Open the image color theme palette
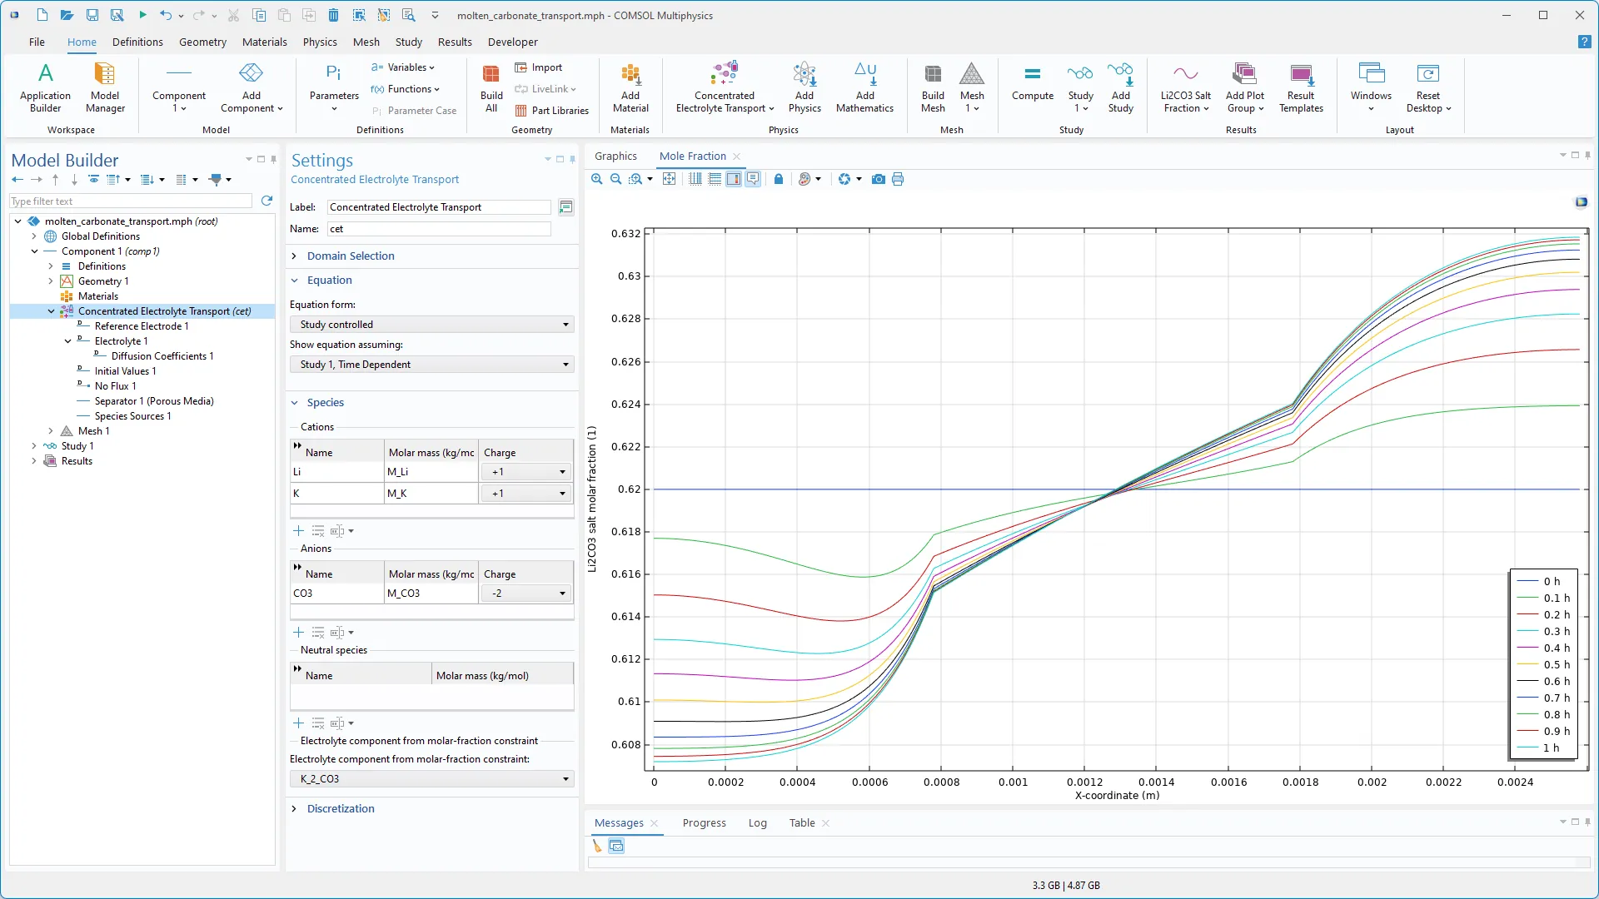Image resolution: width=1599 pixels, height=899 pixels. tap(804, 179)
